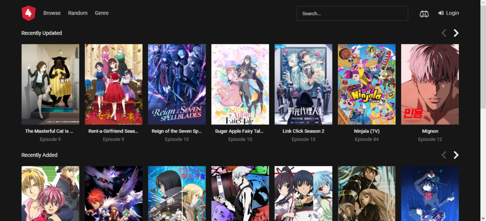Go to previous Recently Added items
Viewport: 486px width, 221px height.
click(444, 155)
